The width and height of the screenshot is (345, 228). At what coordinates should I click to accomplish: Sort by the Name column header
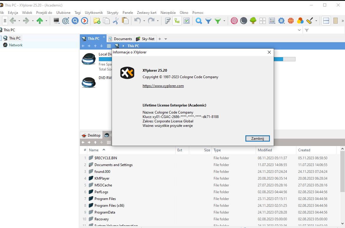click(131, 150)
